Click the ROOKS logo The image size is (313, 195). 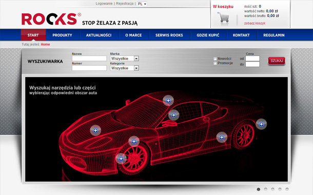(x=51, y=19)
